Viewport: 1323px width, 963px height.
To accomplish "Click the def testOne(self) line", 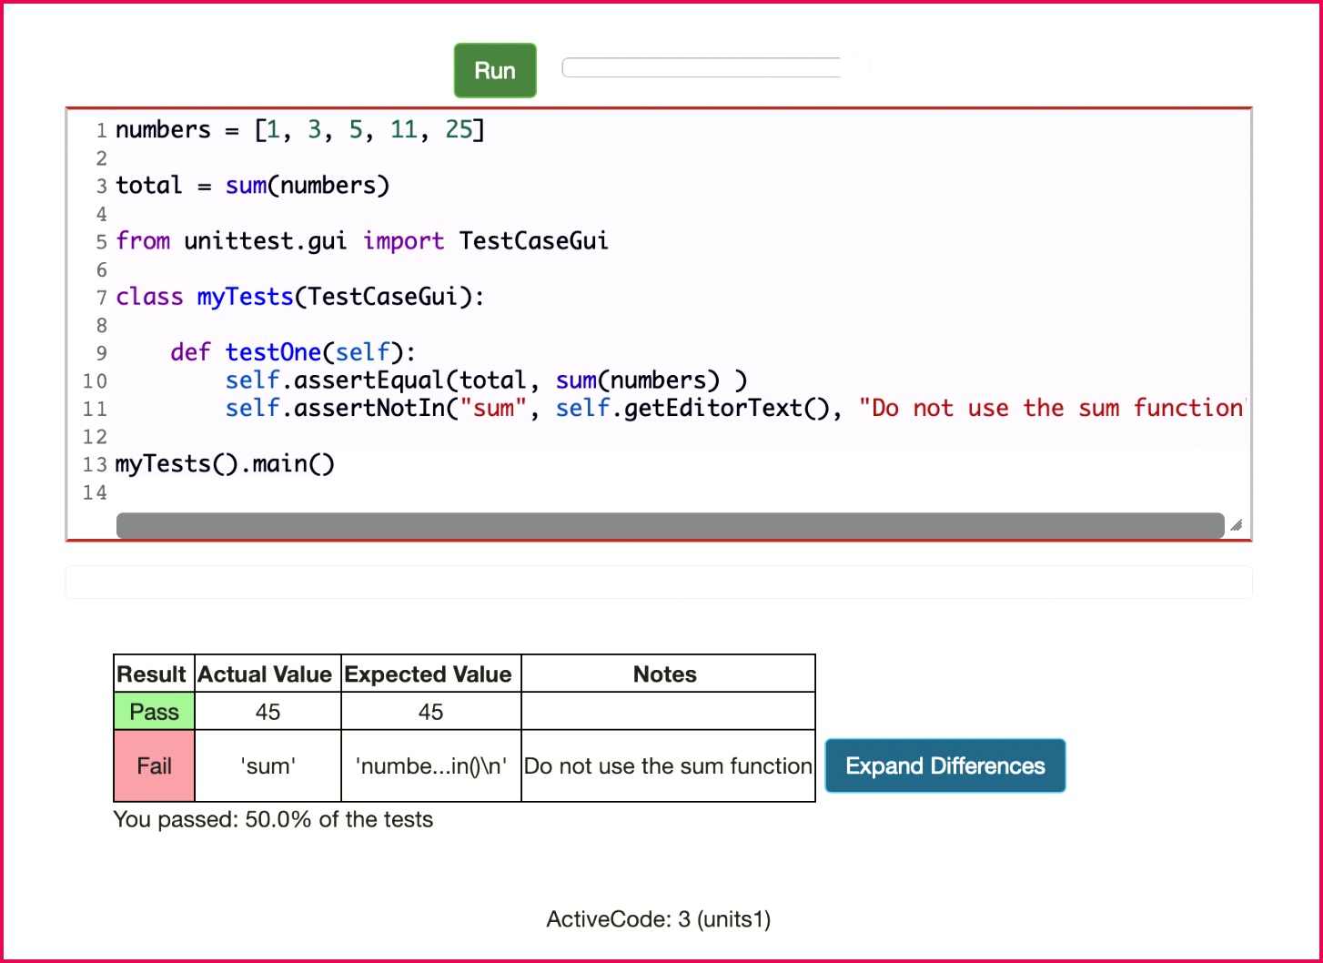I will click(293, 352).
